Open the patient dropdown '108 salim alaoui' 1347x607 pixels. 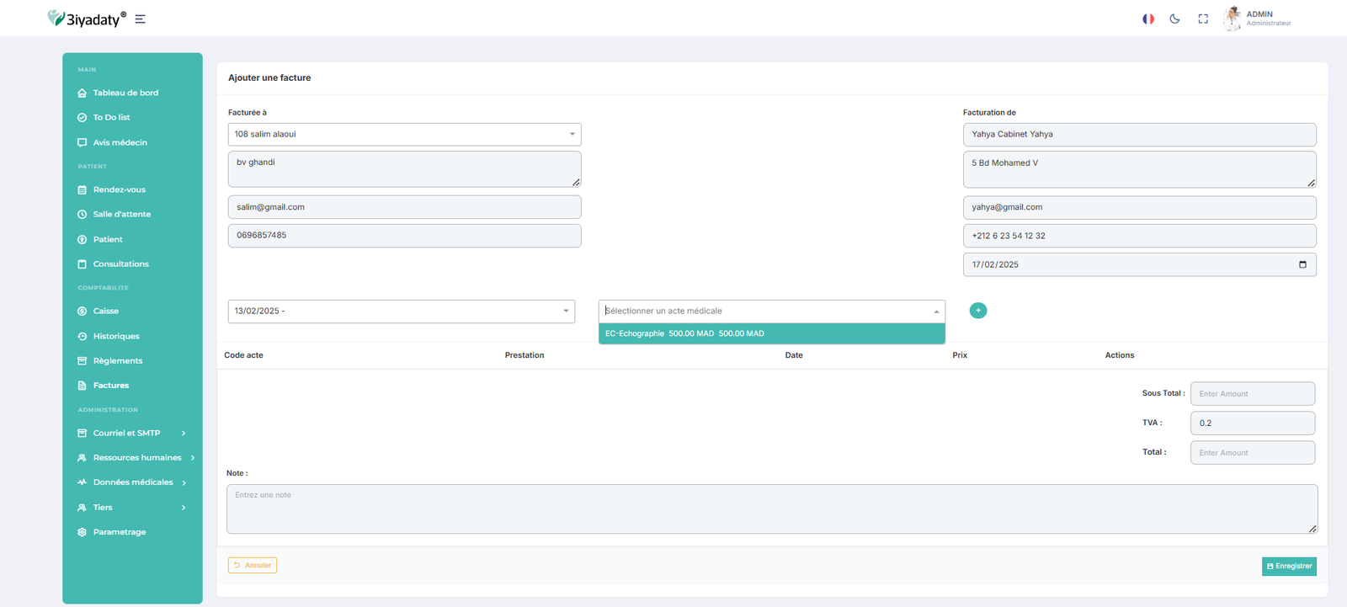404,134
